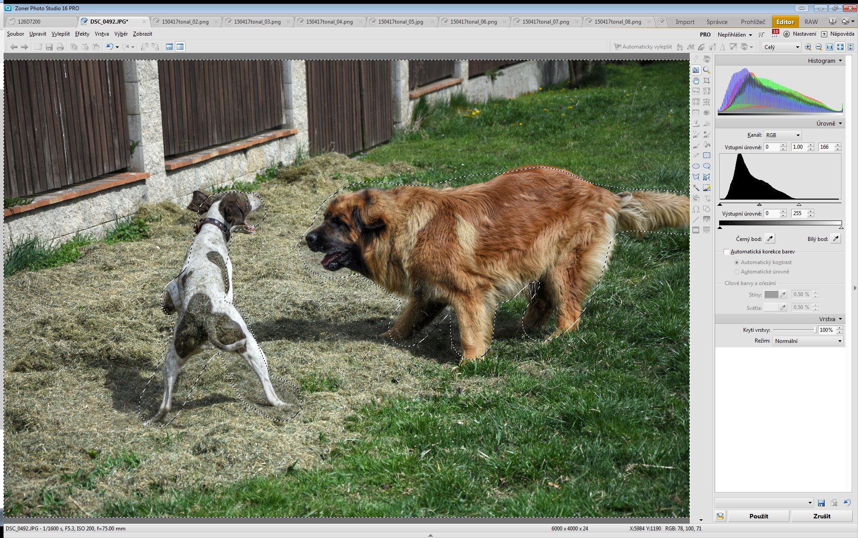Select Automatický kontrast radio option
858x538 pixels.
[737, 262]
